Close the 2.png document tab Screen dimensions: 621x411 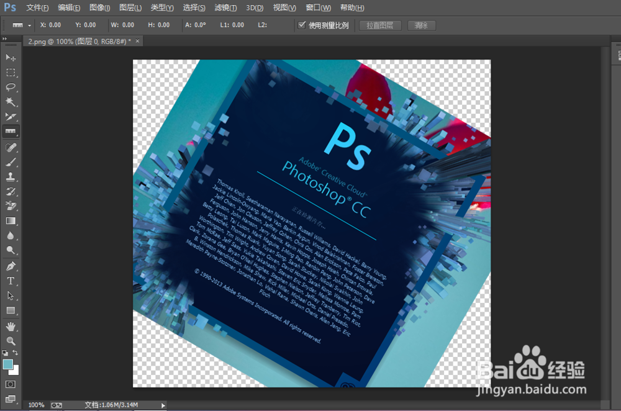137,41
